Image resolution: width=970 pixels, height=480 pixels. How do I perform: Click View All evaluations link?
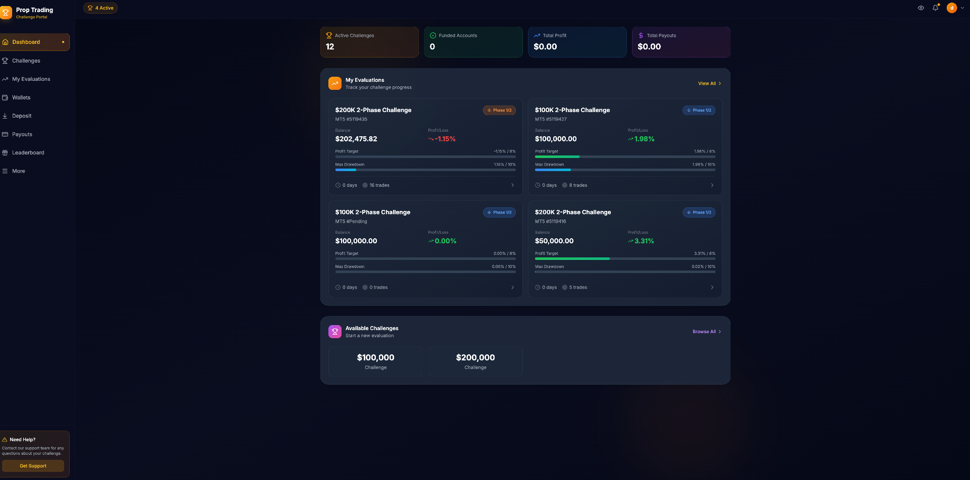click(709, 83)
